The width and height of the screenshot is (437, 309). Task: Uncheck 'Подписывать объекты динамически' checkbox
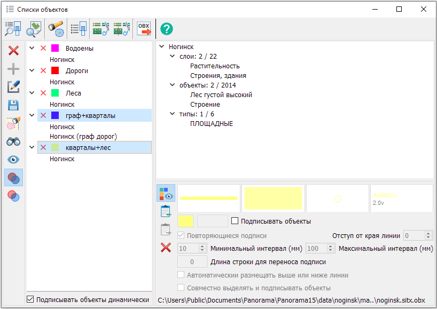[x=30, y=299]
